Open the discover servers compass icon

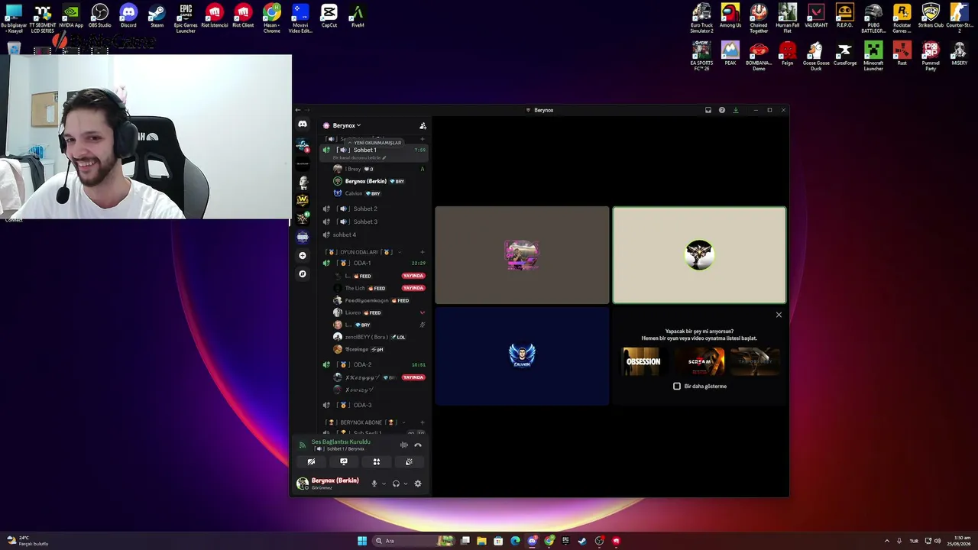click(303, 273)
